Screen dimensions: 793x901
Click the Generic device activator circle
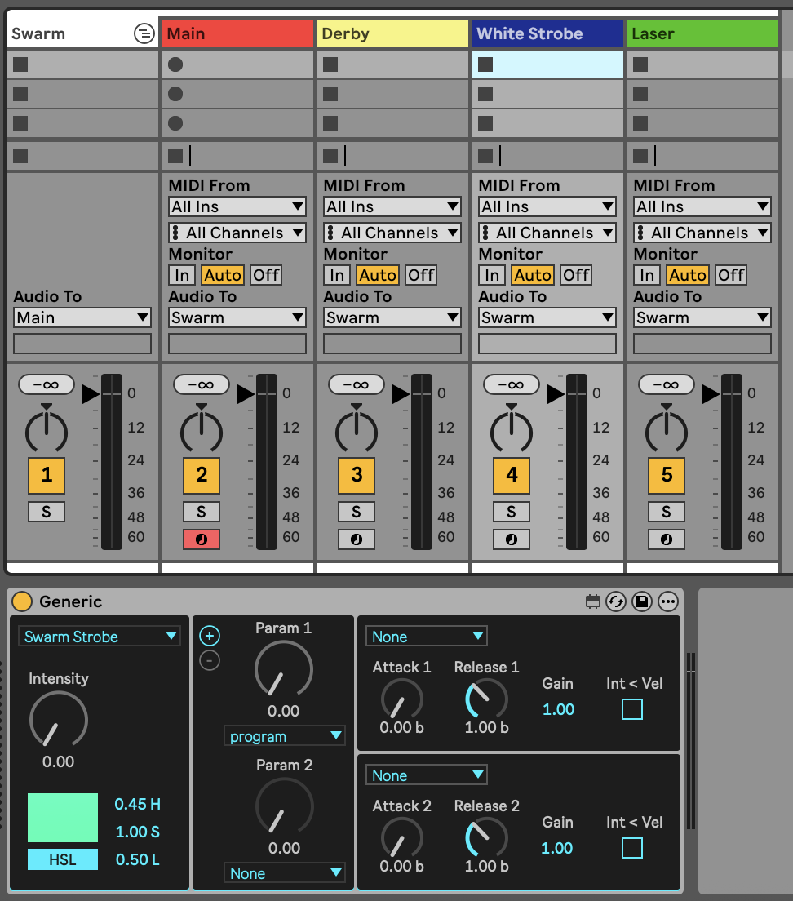coord(22,601)
